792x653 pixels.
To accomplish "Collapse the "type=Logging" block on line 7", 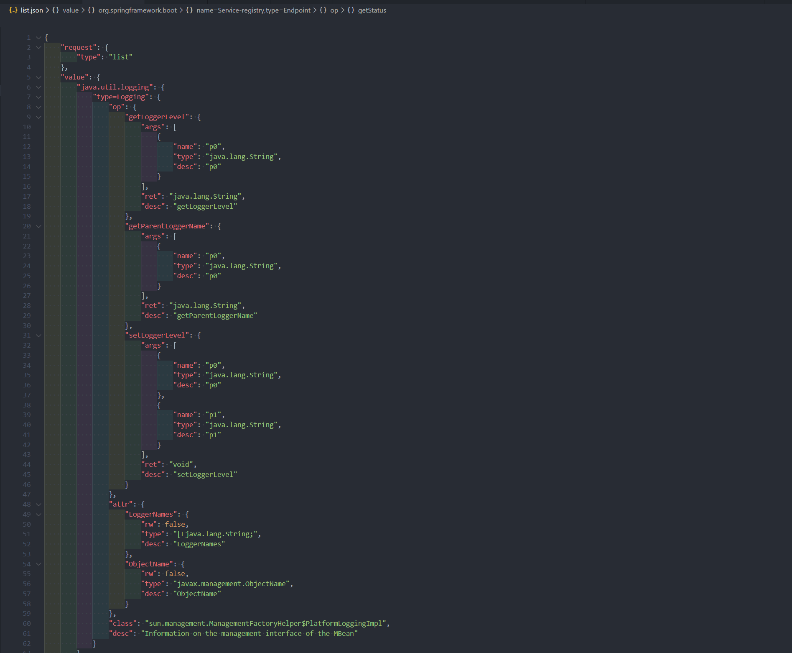I will 38,97.
